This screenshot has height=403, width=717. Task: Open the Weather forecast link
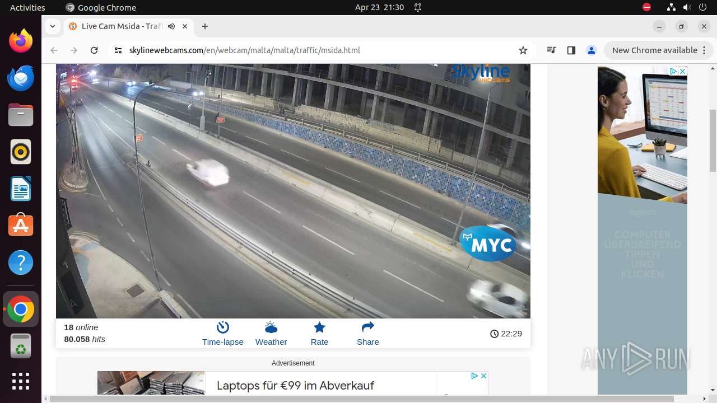[271, 334]
